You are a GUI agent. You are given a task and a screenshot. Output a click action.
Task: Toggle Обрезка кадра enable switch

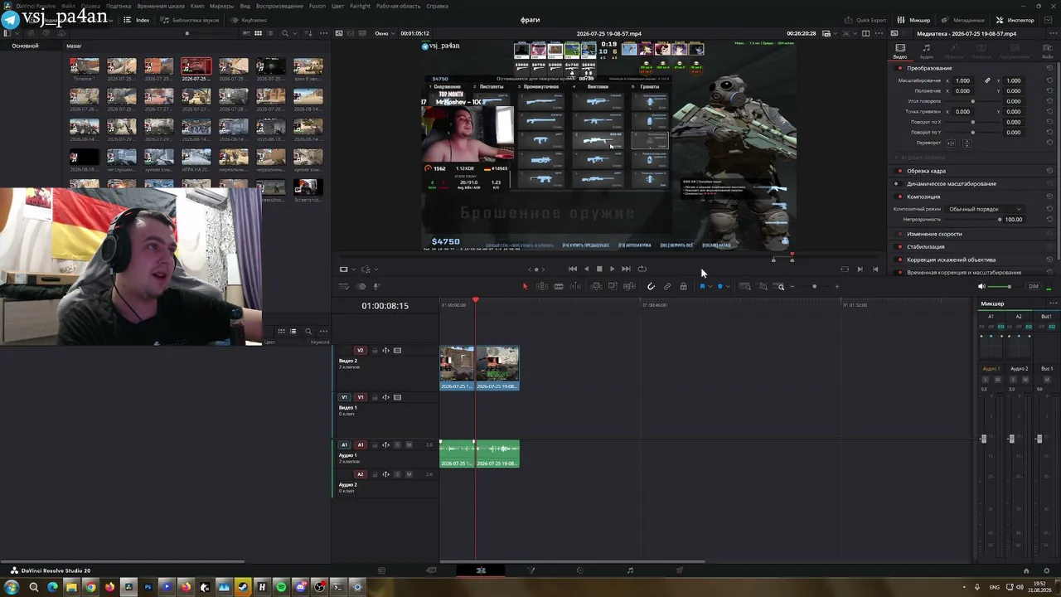pyautogui.click(x=900, y=171)
